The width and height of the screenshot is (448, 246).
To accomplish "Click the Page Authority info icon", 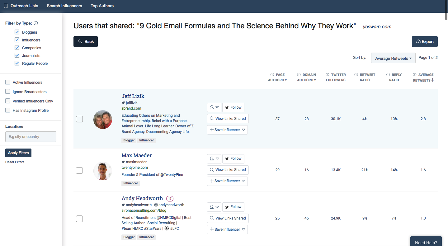I will click(x=272, y=75).
